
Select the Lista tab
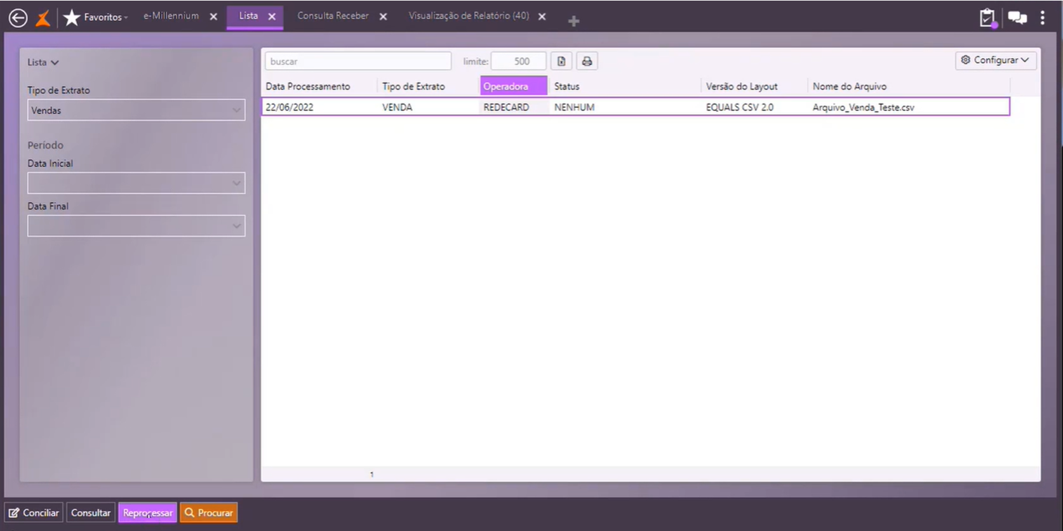[248, 16]
